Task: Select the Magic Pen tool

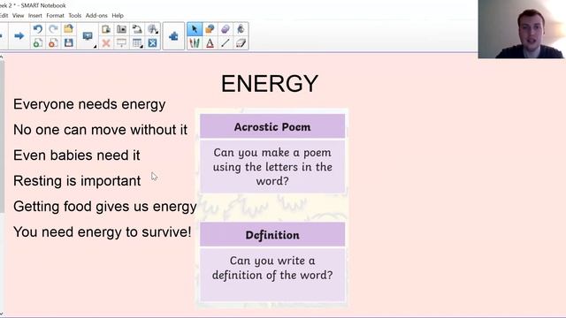Action: click(x=226, y=29)
